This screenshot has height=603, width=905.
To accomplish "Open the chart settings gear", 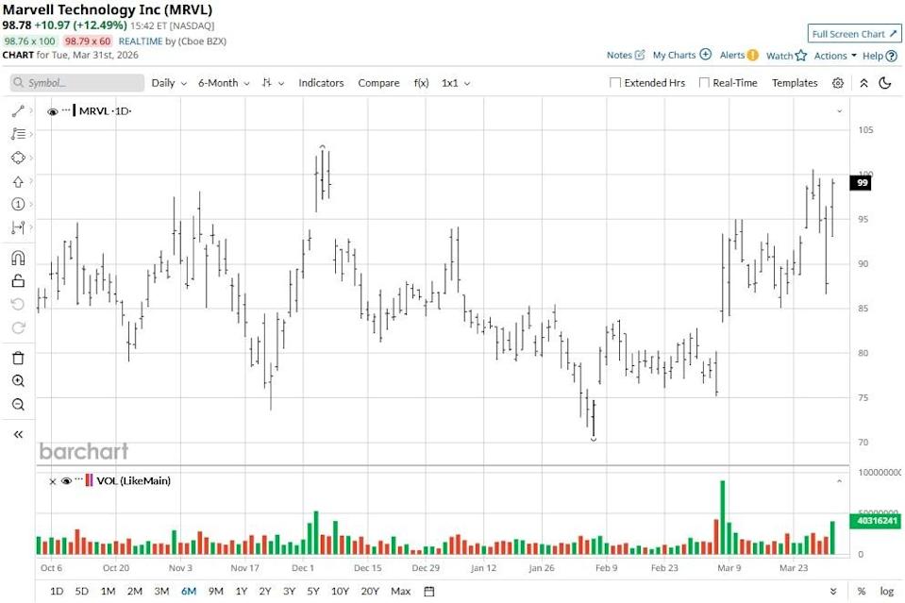I will point(837,83).
